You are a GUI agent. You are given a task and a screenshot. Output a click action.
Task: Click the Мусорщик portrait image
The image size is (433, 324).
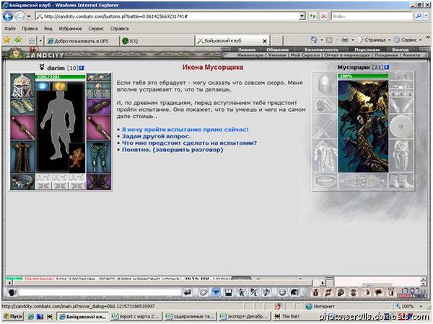(x=363, y=126)
